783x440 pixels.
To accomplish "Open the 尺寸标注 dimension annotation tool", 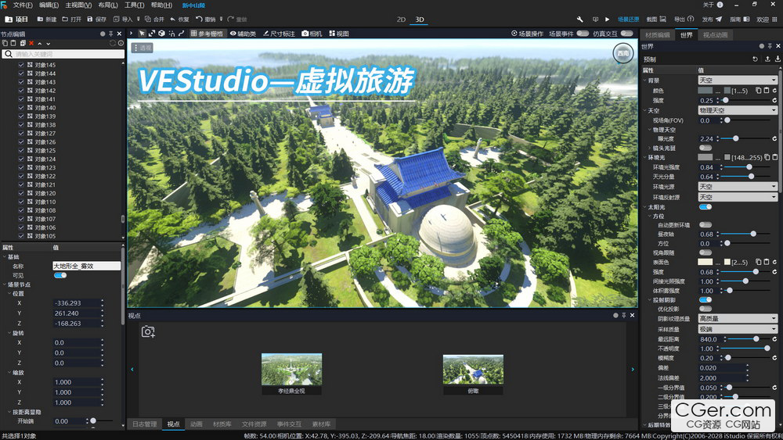I will coord(280,34).
